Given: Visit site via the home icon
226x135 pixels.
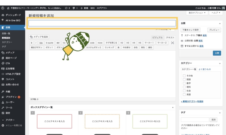Looking at the screenshot, I should point(8,8).
